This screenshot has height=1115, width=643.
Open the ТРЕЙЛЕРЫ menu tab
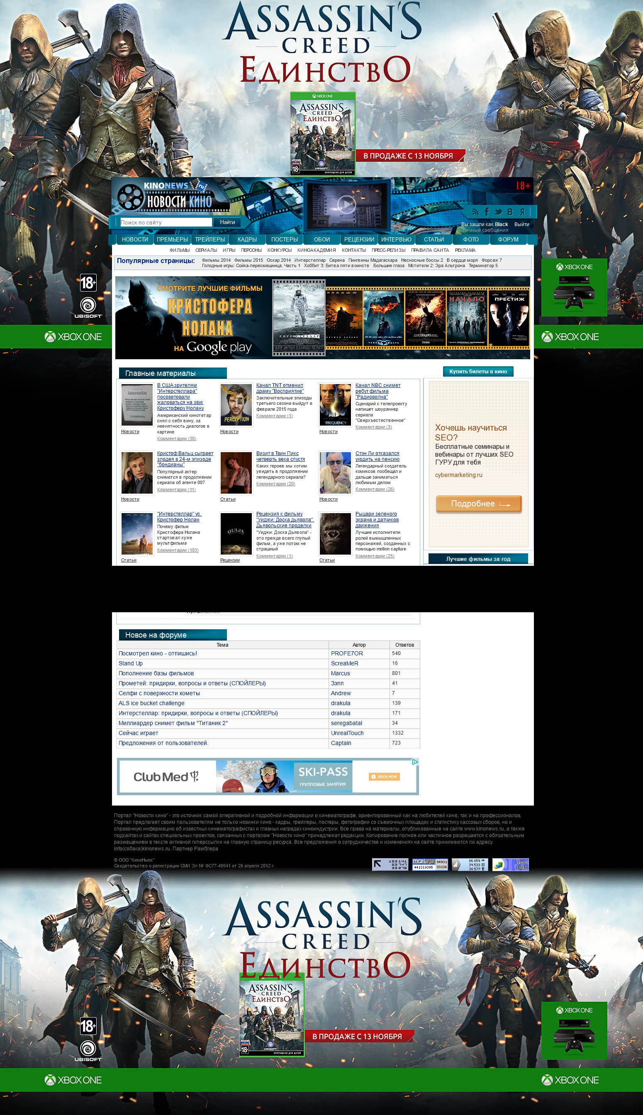click(x=210, y=239)
